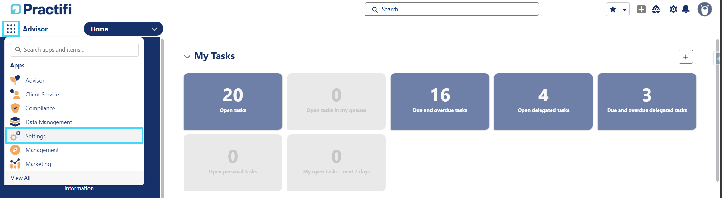Click the global Search field

tap(452, 9)
